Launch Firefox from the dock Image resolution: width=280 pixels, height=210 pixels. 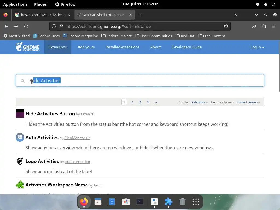(84, 202)
